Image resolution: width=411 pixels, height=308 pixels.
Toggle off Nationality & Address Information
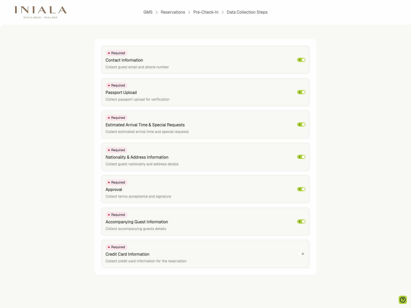pos(301,157)
